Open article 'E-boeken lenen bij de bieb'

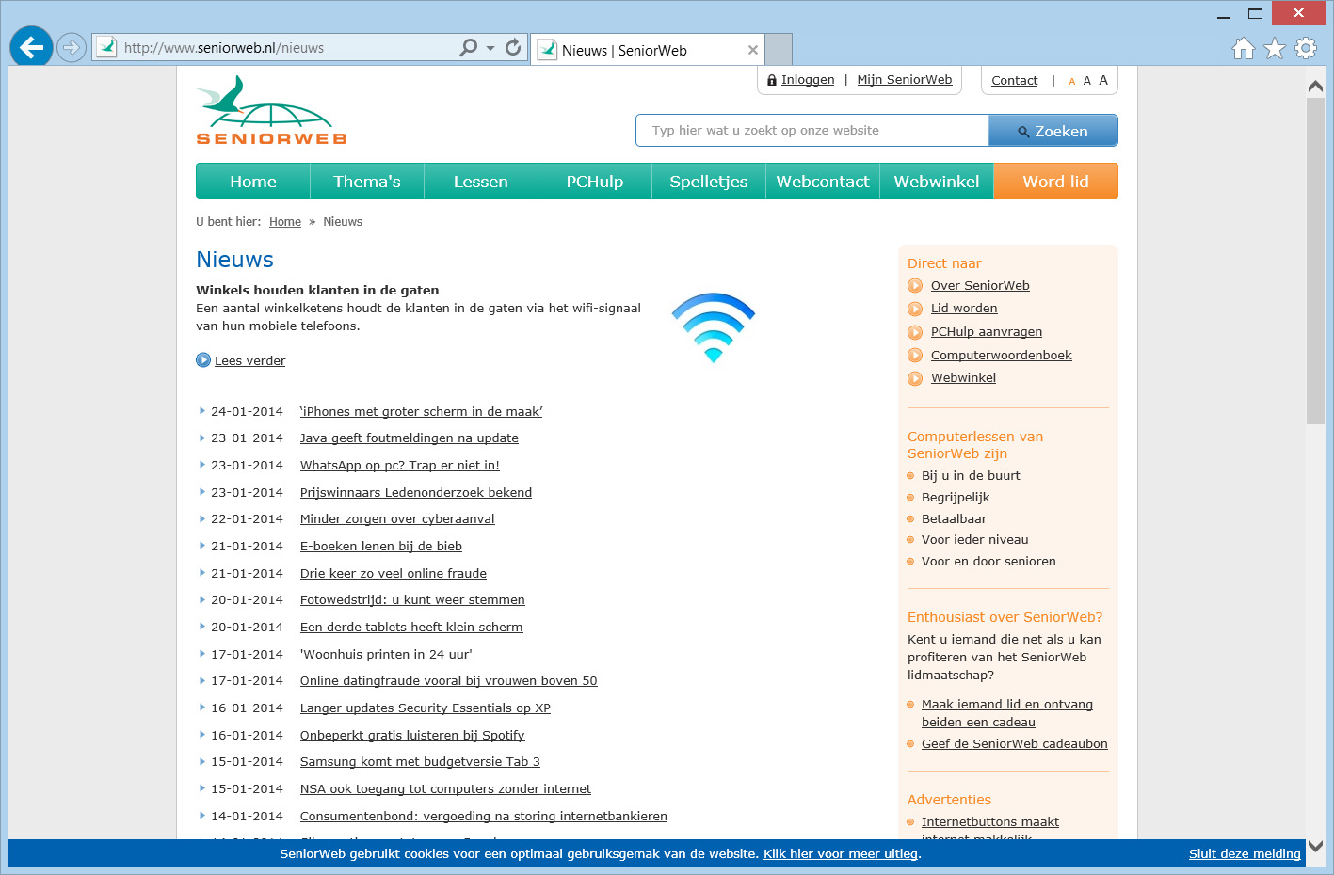pyautogui.click(x=381, y=547)
